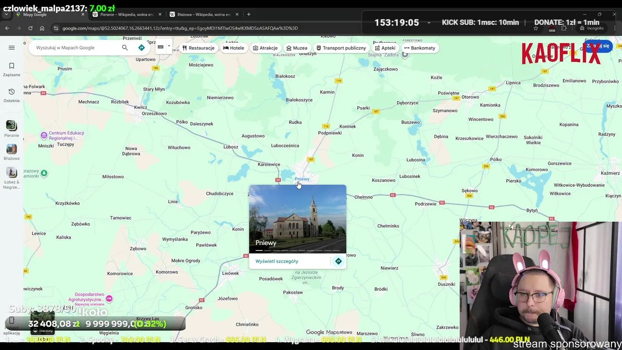Open the Ostatnie recent places panel
The height and width of the screenshot is (350, 622).
click(x=12, y=95)
